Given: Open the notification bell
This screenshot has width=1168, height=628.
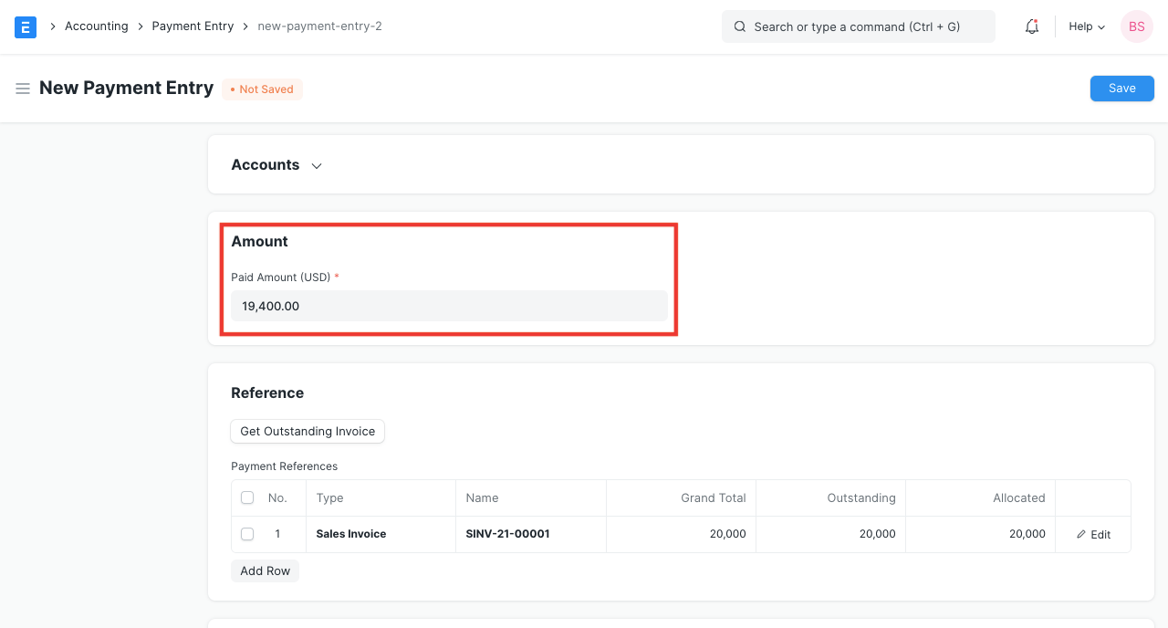Looking at the screenshot, I should (x=1031, y=26).
